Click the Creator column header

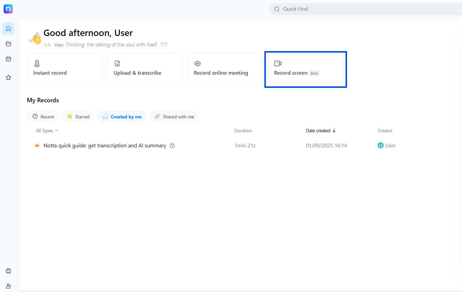coord(385,131)
